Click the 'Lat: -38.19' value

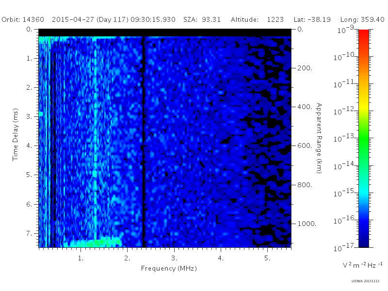(312, 19)
